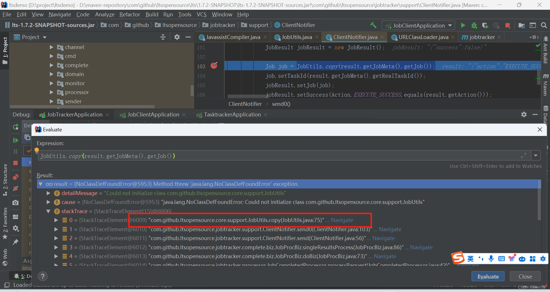Image resolution: width=550 pixels, height=292 pixels.
Task: Expand the detailMessage field
Action: (x=48, y=193)
